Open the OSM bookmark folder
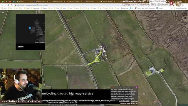 click(56, 8)
